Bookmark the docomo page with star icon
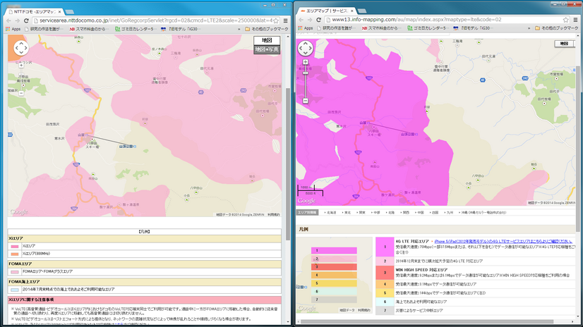 tap(276, 20)
